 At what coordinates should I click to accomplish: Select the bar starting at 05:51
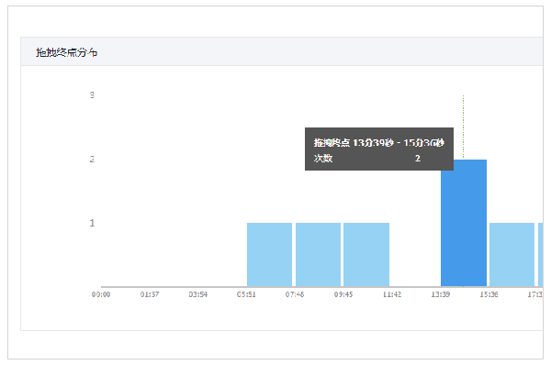269,254
